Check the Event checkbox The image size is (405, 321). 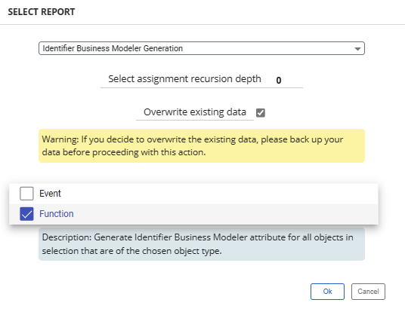[26, 194]
